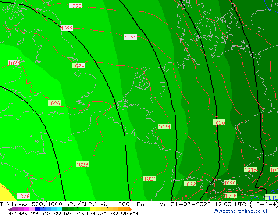Select the cyan legend swatch
The image size is (278, 215).
(60, 209)
